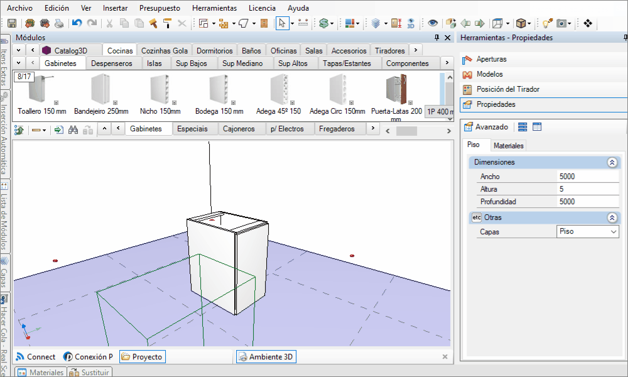The image size is (628, 377).
Task: Pin the Módulos panel
Action: pyautogui.click(x=436, y=38)
